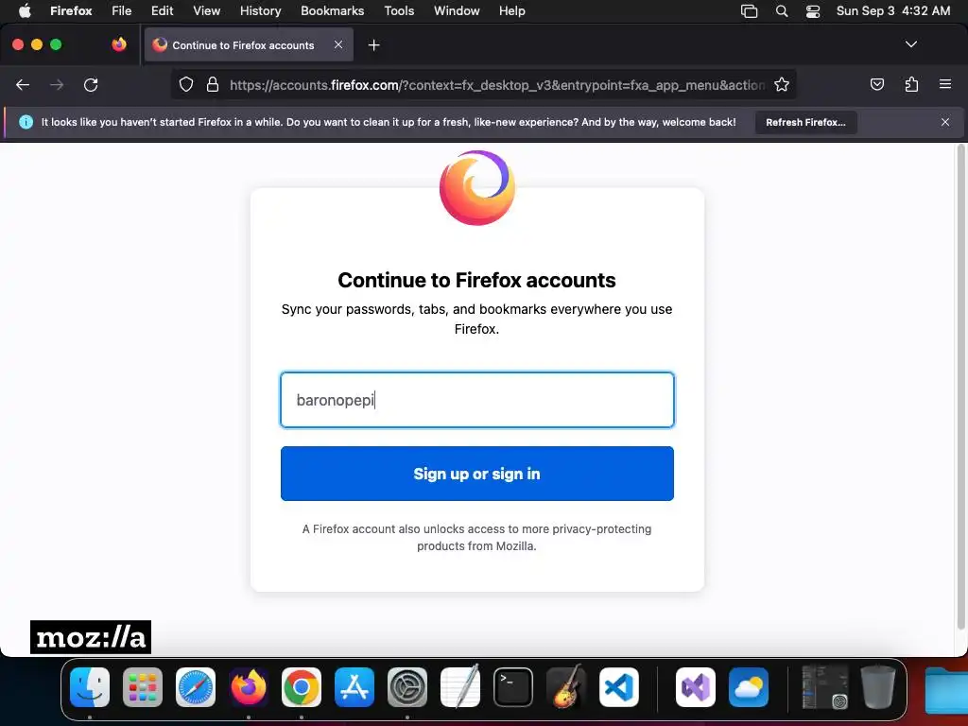Image resolution: width=968 pixels, height=726 pixels.
Task: Open System Settings from the Dock
Action: tap(407, 687)
